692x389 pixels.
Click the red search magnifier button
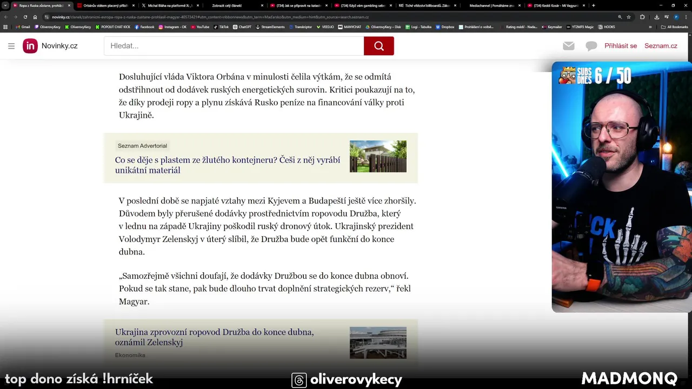pos(378,46)
